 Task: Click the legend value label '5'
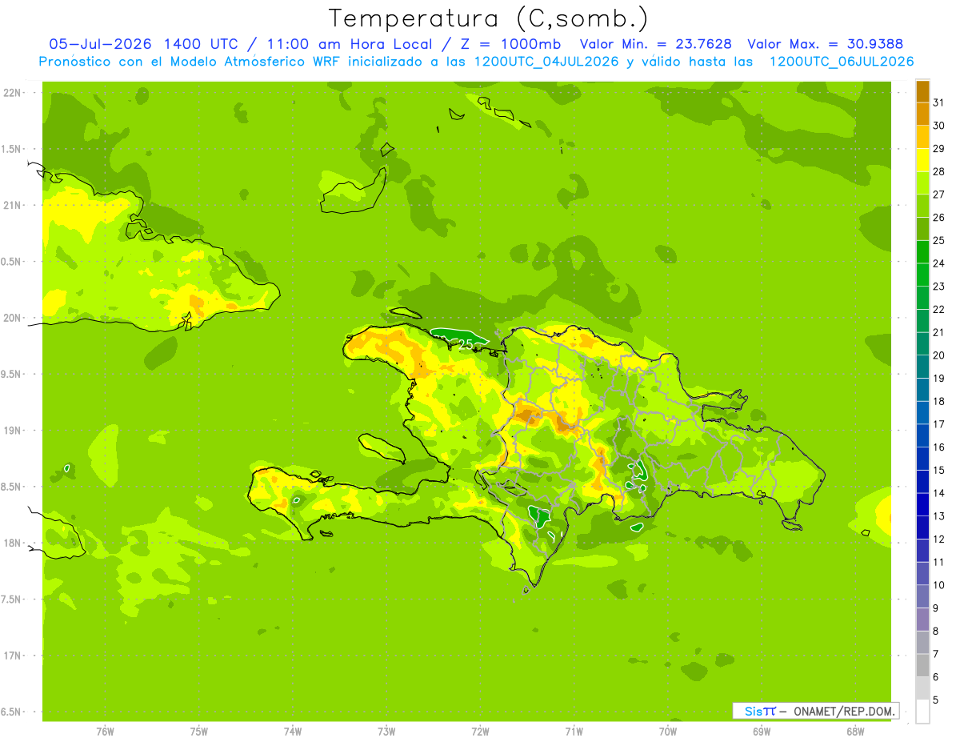[936, 700]
